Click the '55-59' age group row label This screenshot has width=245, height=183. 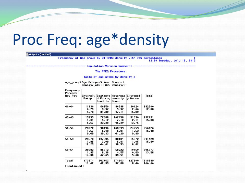pyautogui.click(x=69, y=139)
